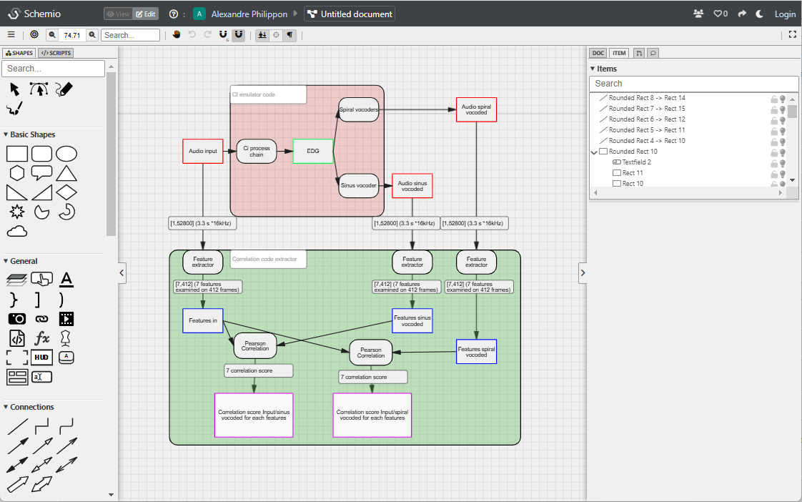Toggle visibility bulb for Rect 11
The height and width of the screenshot is (502, 802).
[782, 172]
